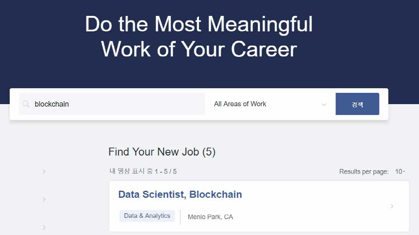
Task: Click the down arrow beside All Areas of Work
Action: pyautogui.click(x=324, y=105)
